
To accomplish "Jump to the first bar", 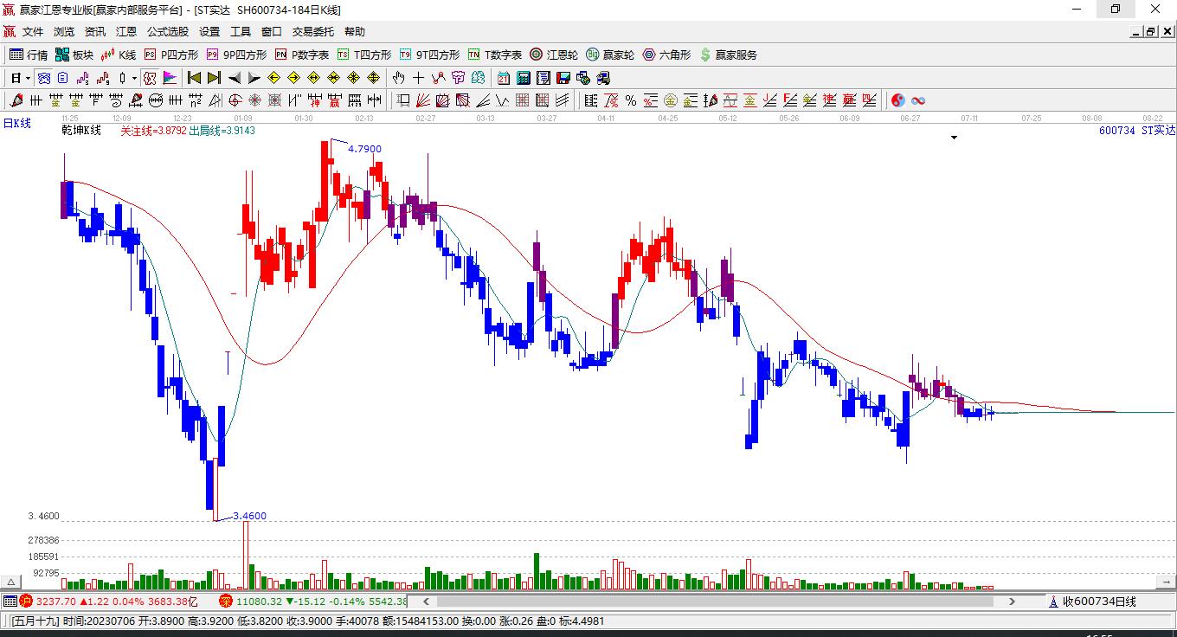I will click(x=195, y=78).
